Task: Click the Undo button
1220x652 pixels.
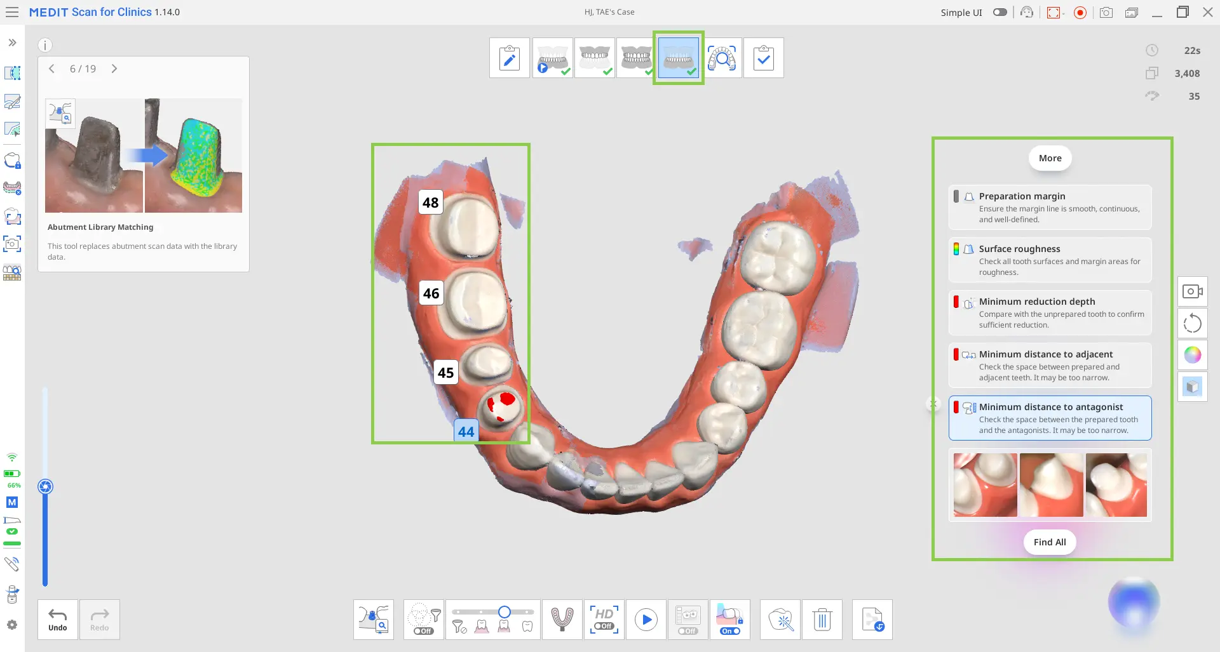Action: pyautogui.click(x=58, y=620)
